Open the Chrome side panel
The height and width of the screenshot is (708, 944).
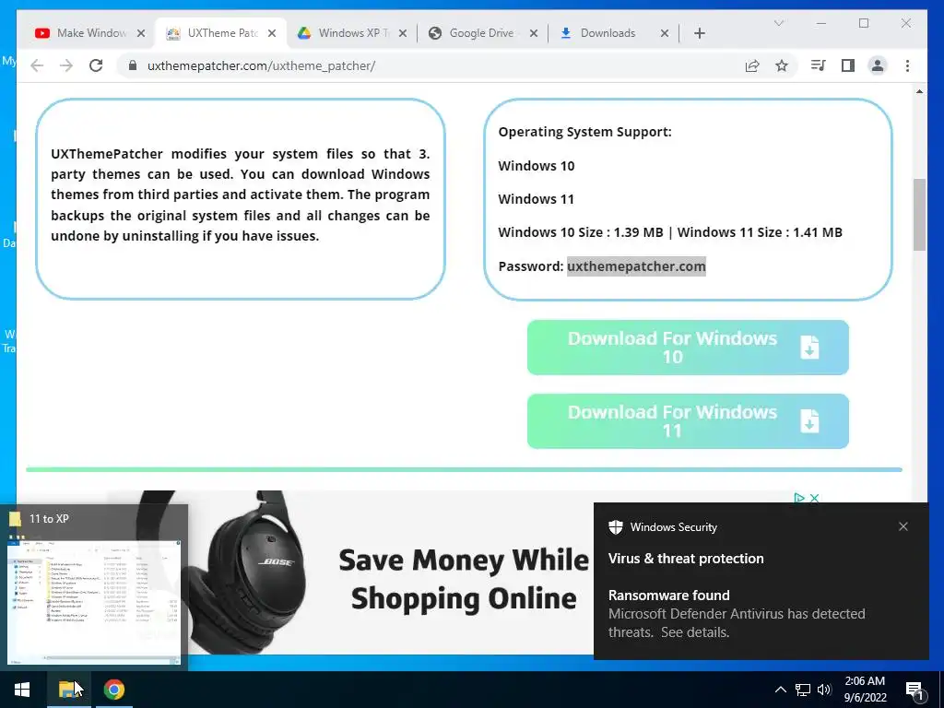pyautogui.click(x=848, y=65)
